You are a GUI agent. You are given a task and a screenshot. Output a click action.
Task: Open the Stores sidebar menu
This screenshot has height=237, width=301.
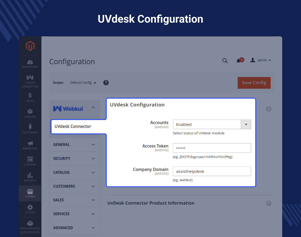(x=30, y=193)
